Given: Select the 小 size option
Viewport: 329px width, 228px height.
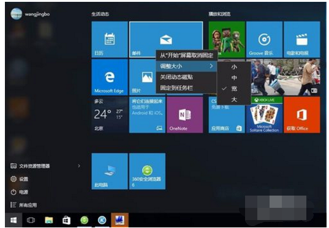Looking at the screenshot, I should [x=234, y=67].
